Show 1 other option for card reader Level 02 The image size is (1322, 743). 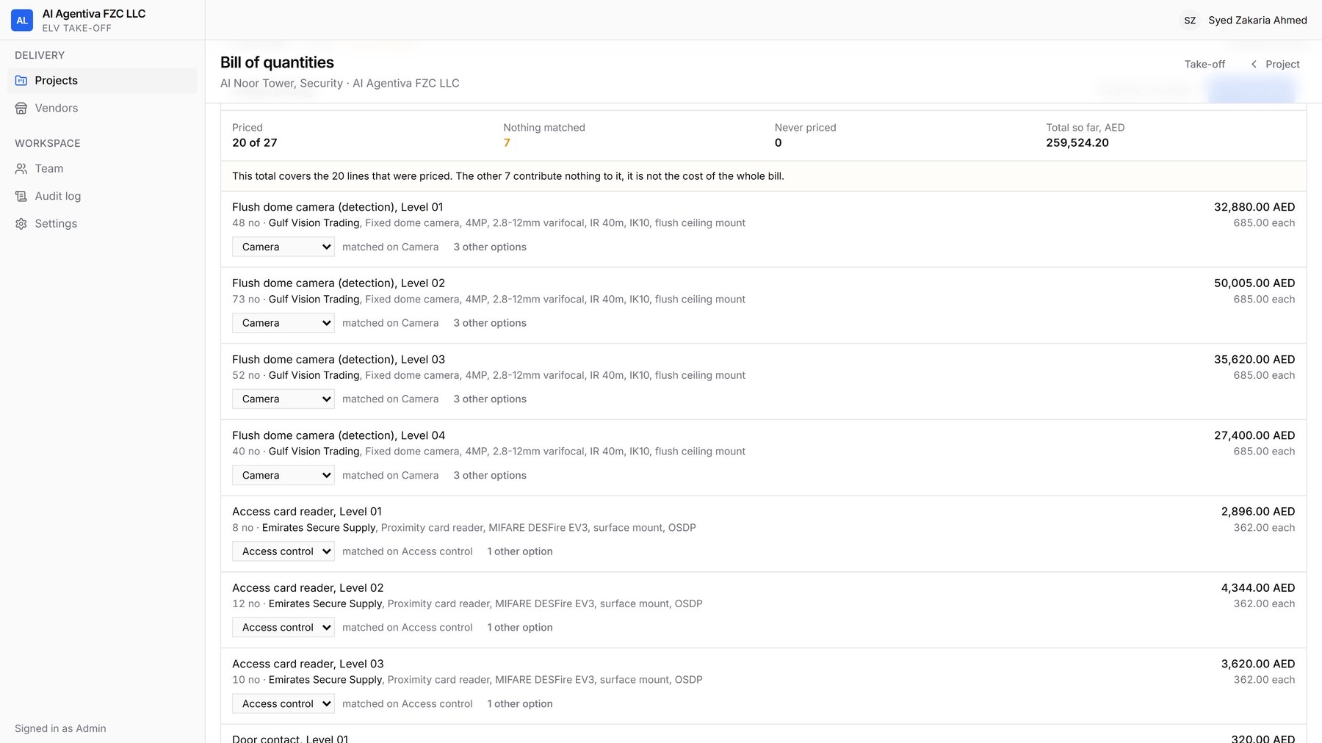pos(520,627)
